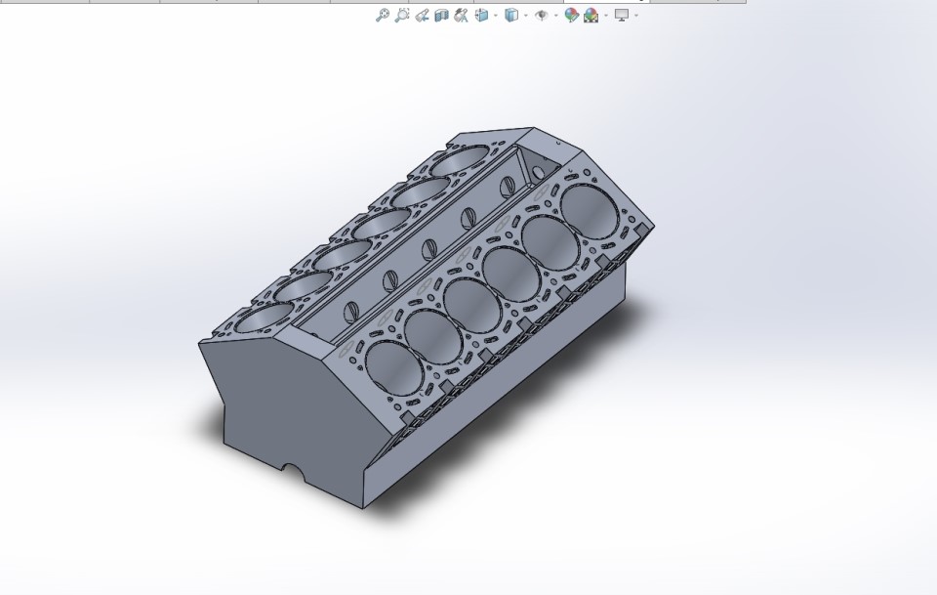Click the Zoom to Fit magnifier icon
The image size is (937, 595).
tap(382, 15)
